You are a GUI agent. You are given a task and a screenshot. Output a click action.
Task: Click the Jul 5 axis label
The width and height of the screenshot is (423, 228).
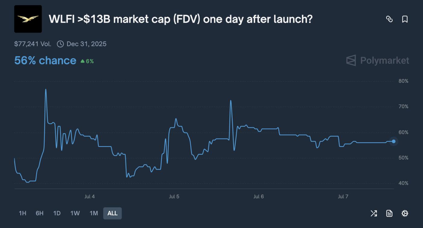175,196
